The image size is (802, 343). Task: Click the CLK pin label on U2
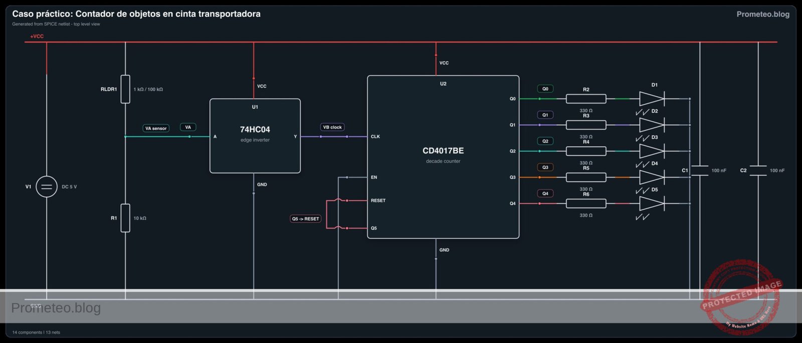pyautogui.click(x=375, y=137)
